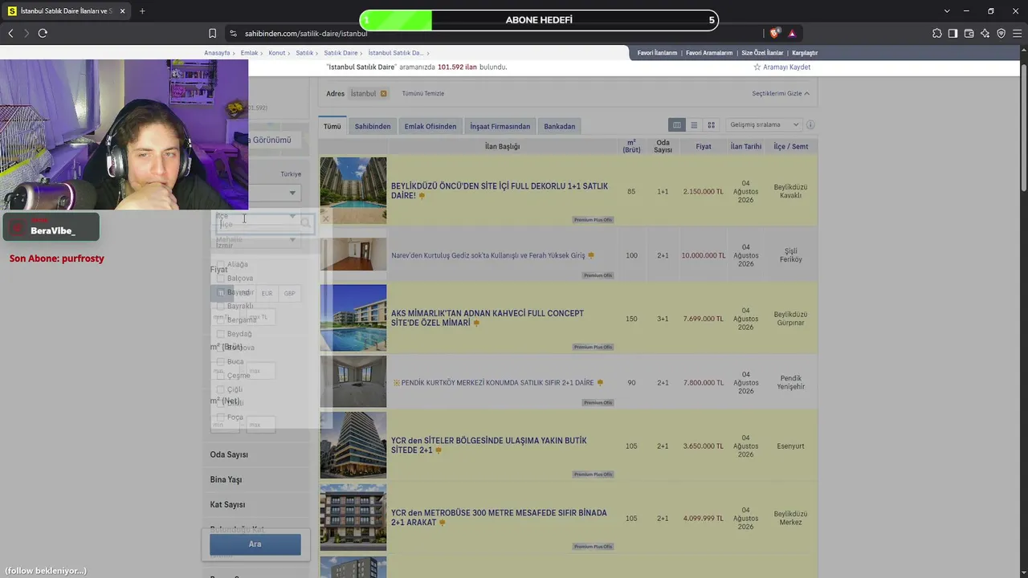1028x578 pixels.
Task: Go to Anasayfa breadcrumb
Action: click(x=217, y=53)
